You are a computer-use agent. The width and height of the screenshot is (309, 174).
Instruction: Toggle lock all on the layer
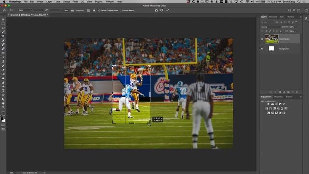coord(281,31)
